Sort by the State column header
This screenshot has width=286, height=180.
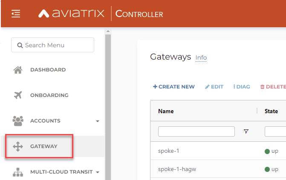(271, 111)
